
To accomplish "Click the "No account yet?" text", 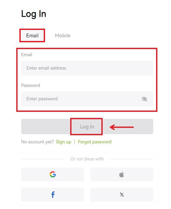I will coord(37,142).
